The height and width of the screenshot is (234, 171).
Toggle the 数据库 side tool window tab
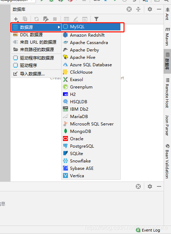tap(167, 61)
